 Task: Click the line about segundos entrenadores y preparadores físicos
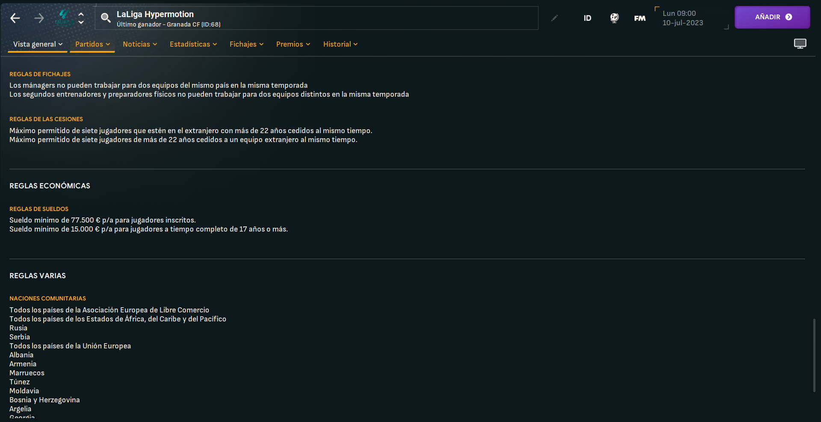tap(209, 94)
